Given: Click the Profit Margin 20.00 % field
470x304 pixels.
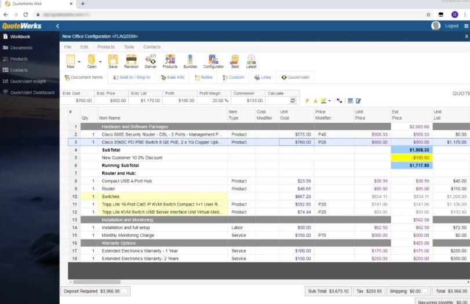Looking at the screenshot, I should pyautogui.click(x=214, y=101).
